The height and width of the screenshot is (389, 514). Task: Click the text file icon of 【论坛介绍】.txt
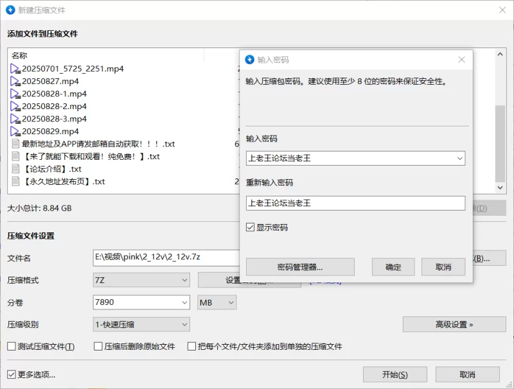click(x=15, y=169)
